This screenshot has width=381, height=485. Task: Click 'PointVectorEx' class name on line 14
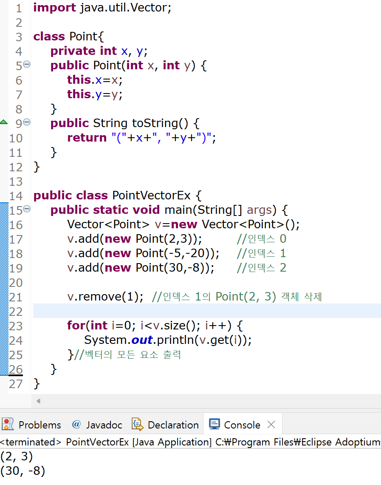(151, 196)
